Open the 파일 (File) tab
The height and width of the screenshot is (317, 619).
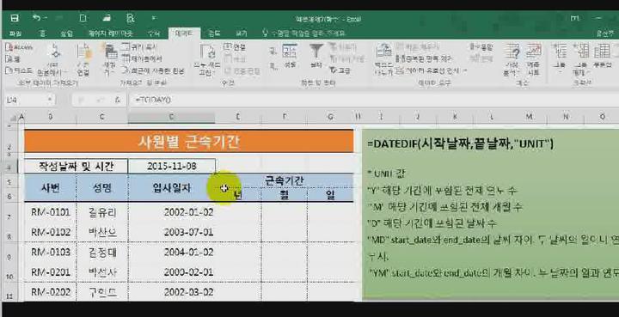point(15,34)
